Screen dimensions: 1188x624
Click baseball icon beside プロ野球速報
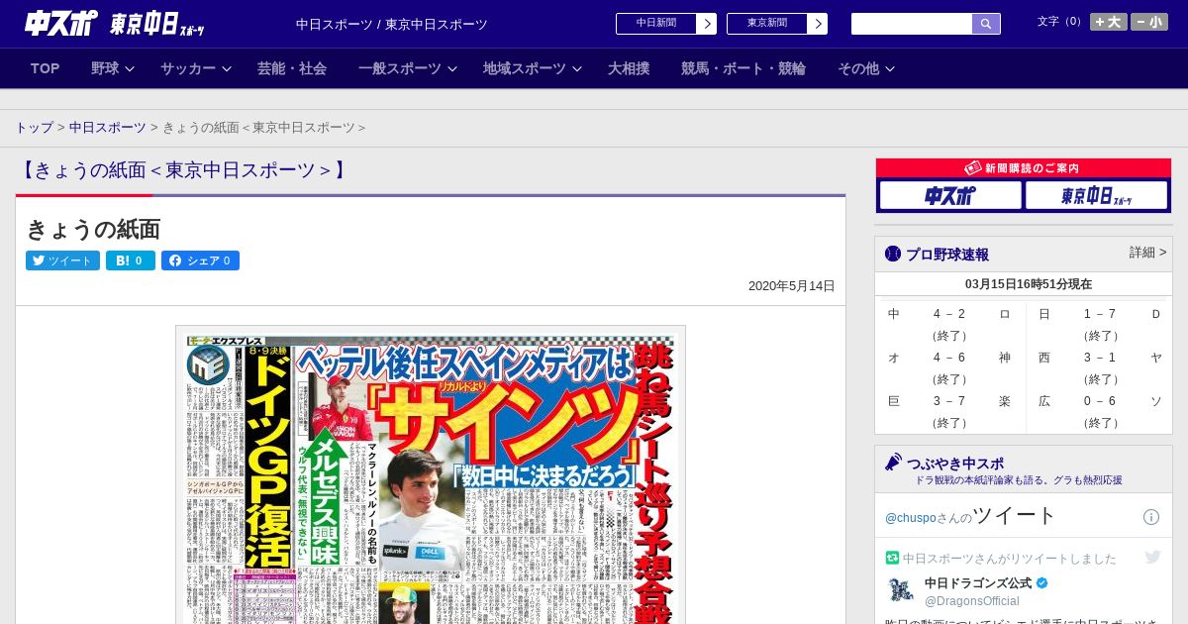[893, 255]
